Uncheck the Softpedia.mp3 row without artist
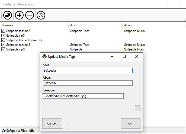This screenshot has height=134, width=186. point(3,36)
